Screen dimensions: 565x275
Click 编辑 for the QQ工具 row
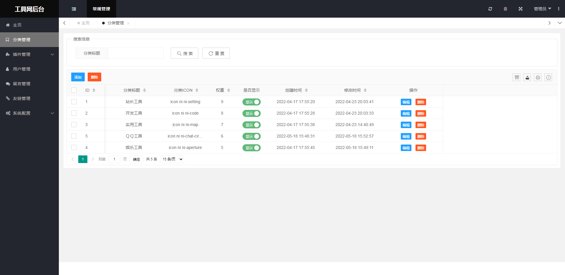[406, 136]
